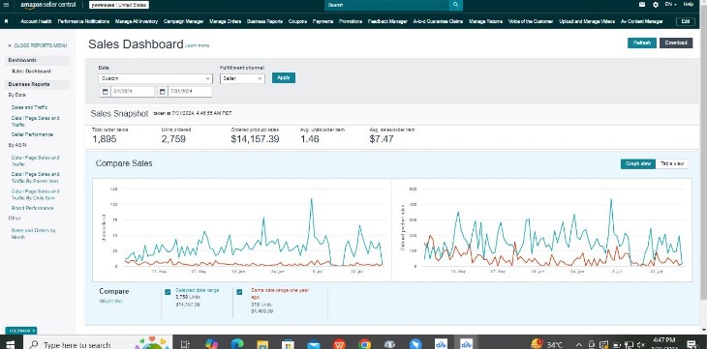Screen dimensions: 707x349
Task: Open Microsoft Store from taskbar
Action: pyautogui.click(x=288, y=344)
